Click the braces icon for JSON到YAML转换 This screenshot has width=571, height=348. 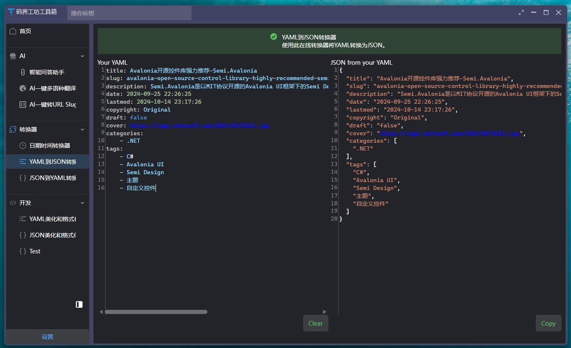pyautogui.click(x=23, y=178)
